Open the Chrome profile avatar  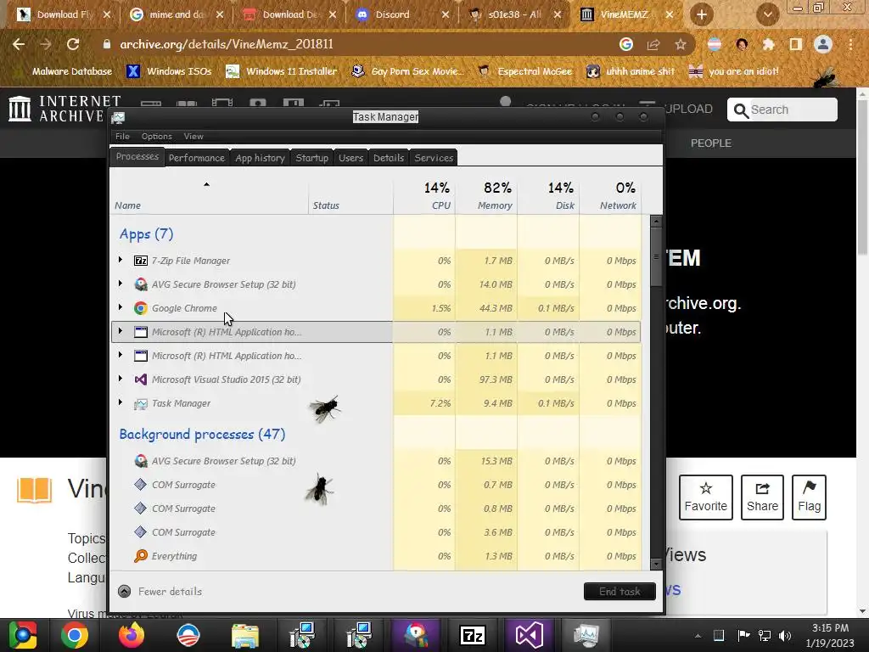823,44
